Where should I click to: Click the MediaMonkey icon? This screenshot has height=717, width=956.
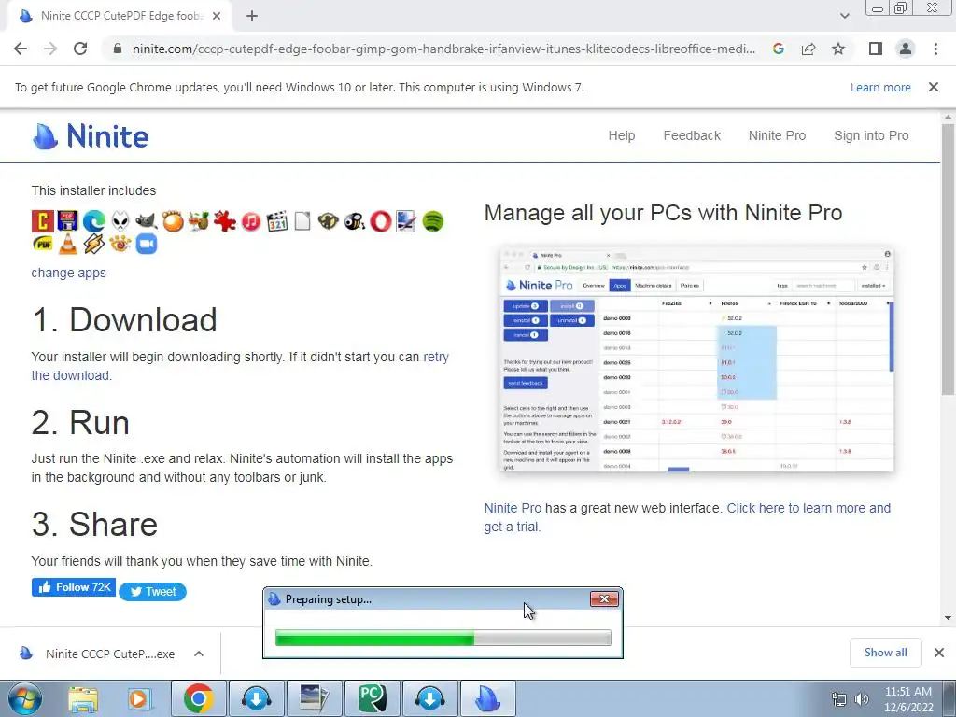click(328, 221)
